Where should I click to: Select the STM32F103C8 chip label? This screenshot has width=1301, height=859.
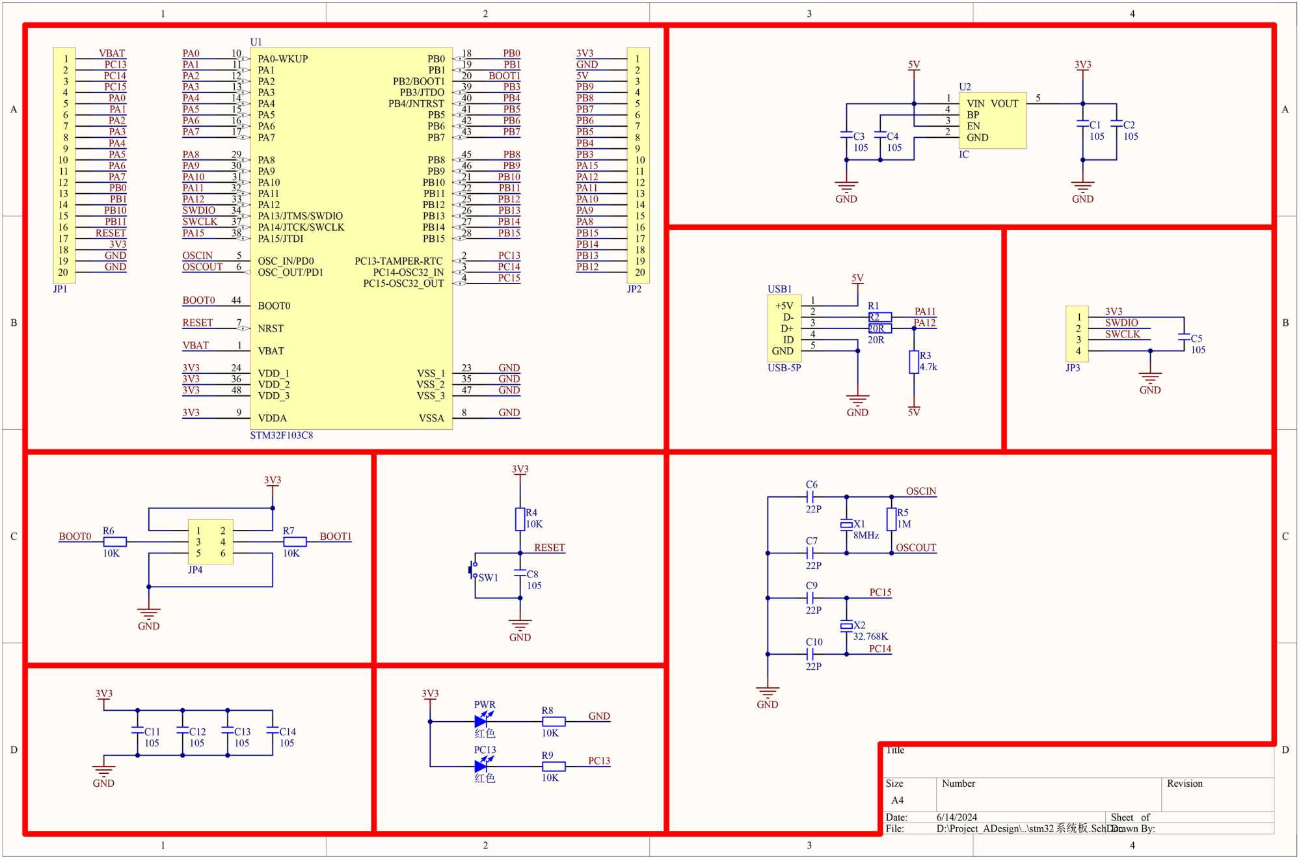point(281,436)
